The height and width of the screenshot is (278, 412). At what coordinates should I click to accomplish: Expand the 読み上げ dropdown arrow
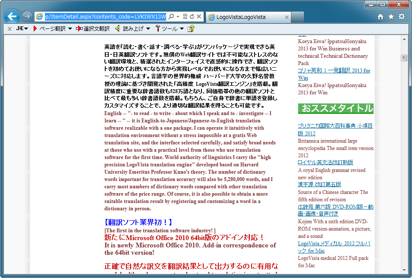(148, 28)
